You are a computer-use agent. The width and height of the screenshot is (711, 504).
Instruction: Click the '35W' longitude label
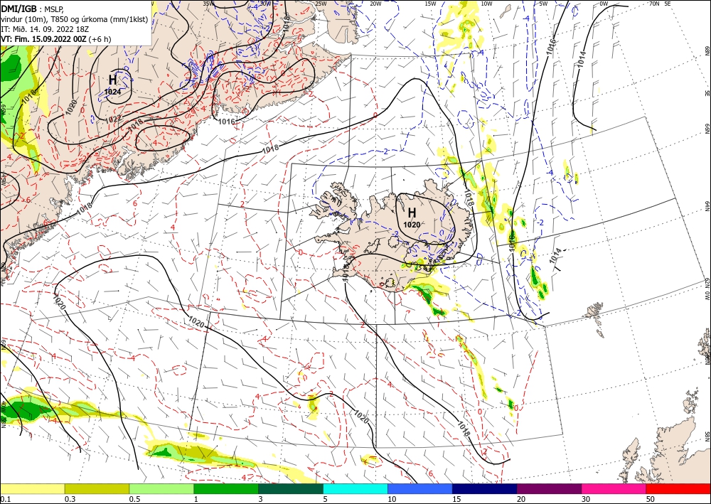point(208,4)
